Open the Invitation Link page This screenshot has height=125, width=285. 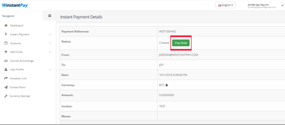click(18, 78)
